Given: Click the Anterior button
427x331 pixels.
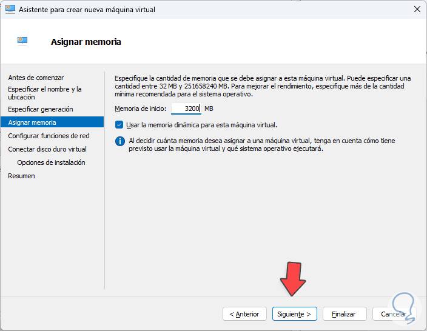Looking at the screenshot, I should [x=244, y=314].
